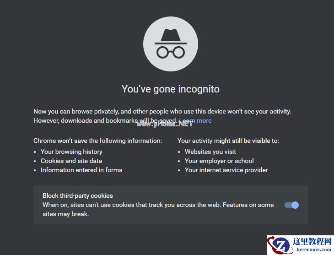The image size is (334, 255).
Task: Click the herecours.com watermark text
Action: tap(314, 250)
